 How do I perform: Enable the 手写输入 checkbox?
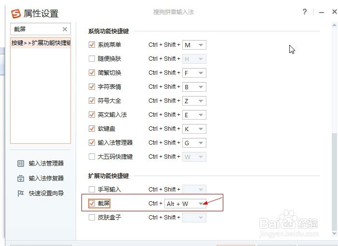pos(92,189)
